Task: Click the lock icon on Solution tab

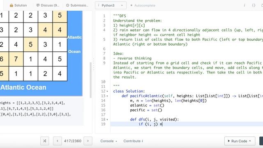Action: (12, 5)
